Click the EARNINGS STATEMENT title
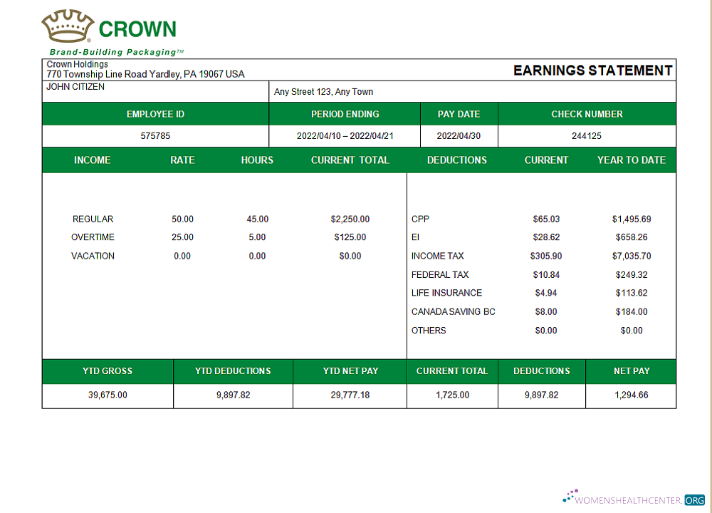 coord(592,70)
